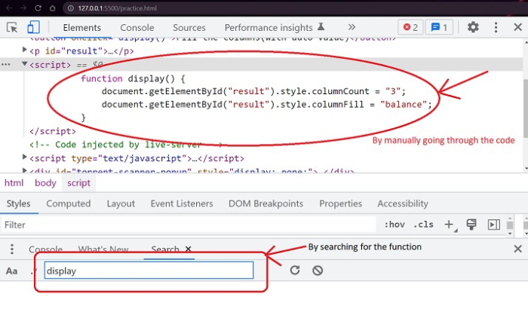This screenshot has height=318, width=528.
Task: Toggle Match Case (Aa) in search
Action: pyautogui.click(x=12, y=271)
